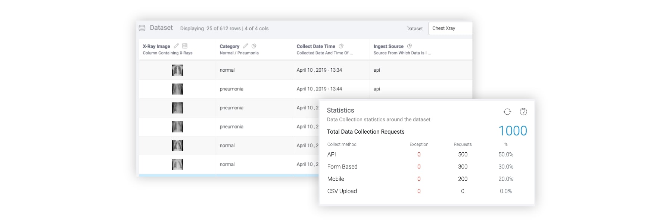The image size is (672, 224).
Task: Open the Chest Xray dataset dropdown
Action: [450, 28]
